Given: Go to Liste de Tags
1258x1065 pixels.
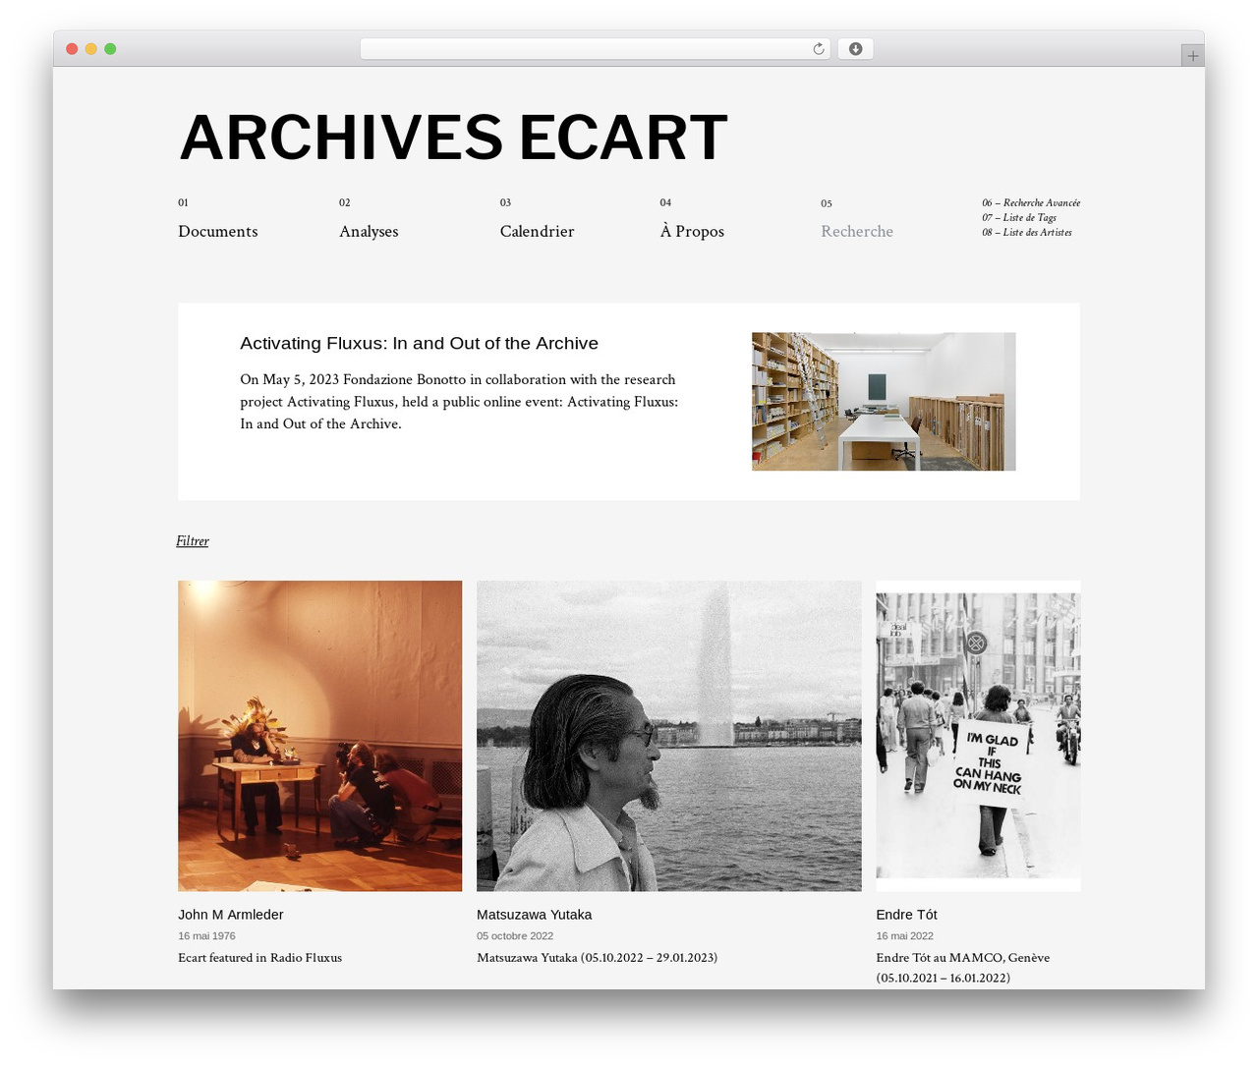Looking at the screenshot, I should coord(1019,217).
